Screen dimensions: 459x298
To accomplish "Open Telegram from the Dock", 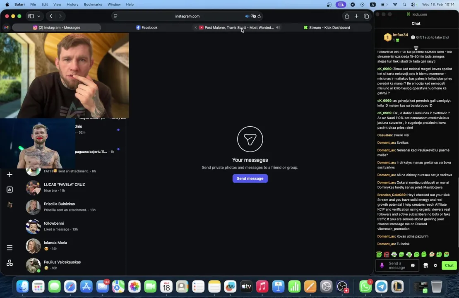I will [x=382, y=286].
